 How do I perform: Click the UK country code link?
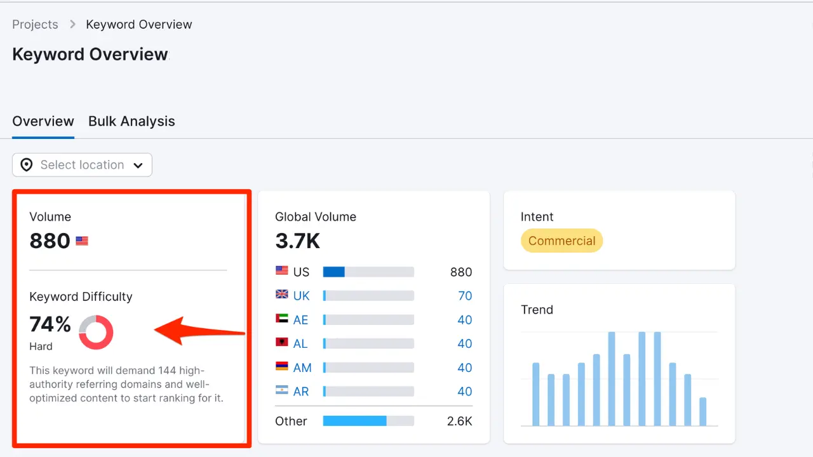click(x=303, y=295)
